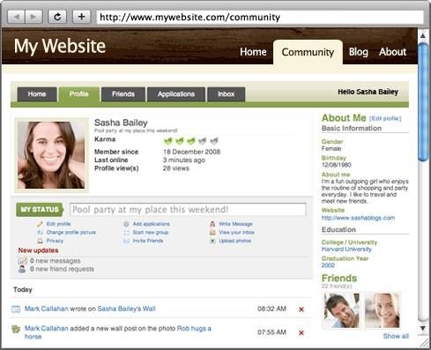Click the person icon beside Write Message
Screen dimensions: 431x350
tap(212, 224)
